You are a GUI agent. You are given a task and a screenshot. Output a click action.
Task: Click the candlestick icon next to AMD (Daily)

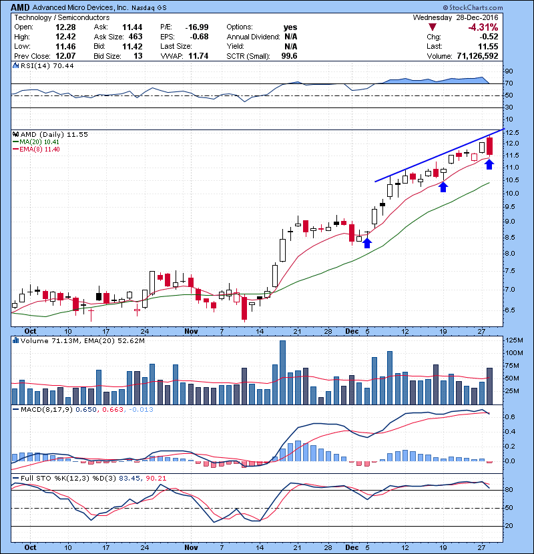coord(15,134)
